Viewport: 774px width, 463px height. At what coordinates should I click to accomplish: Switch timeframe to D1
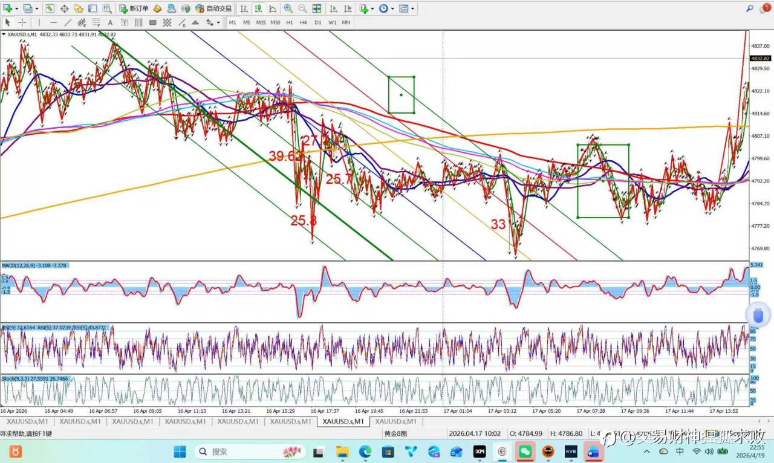coord(318,22)
